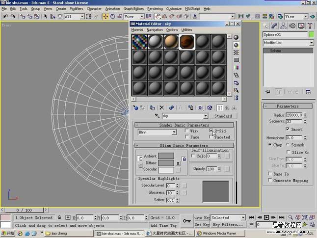This screenshot has height=238, width=317.
Task: Open the Modifiers menu
Action: [x=76, y=9]
